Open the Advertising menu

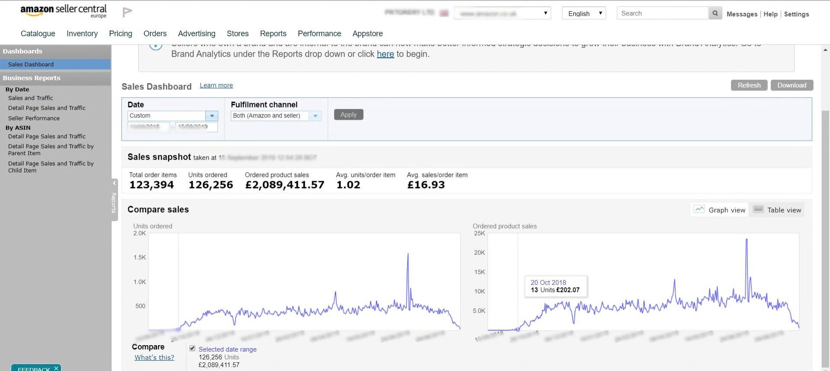click(196, 34)
